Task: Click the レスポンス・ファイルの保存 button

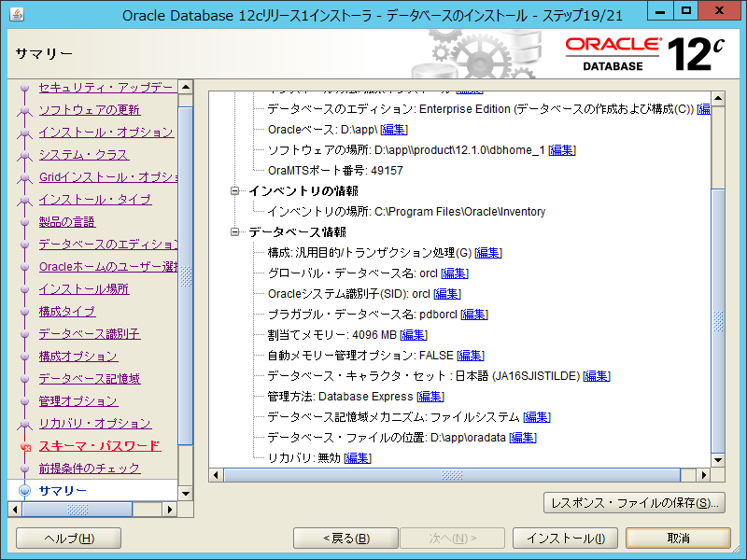Action: coord(634,503)
